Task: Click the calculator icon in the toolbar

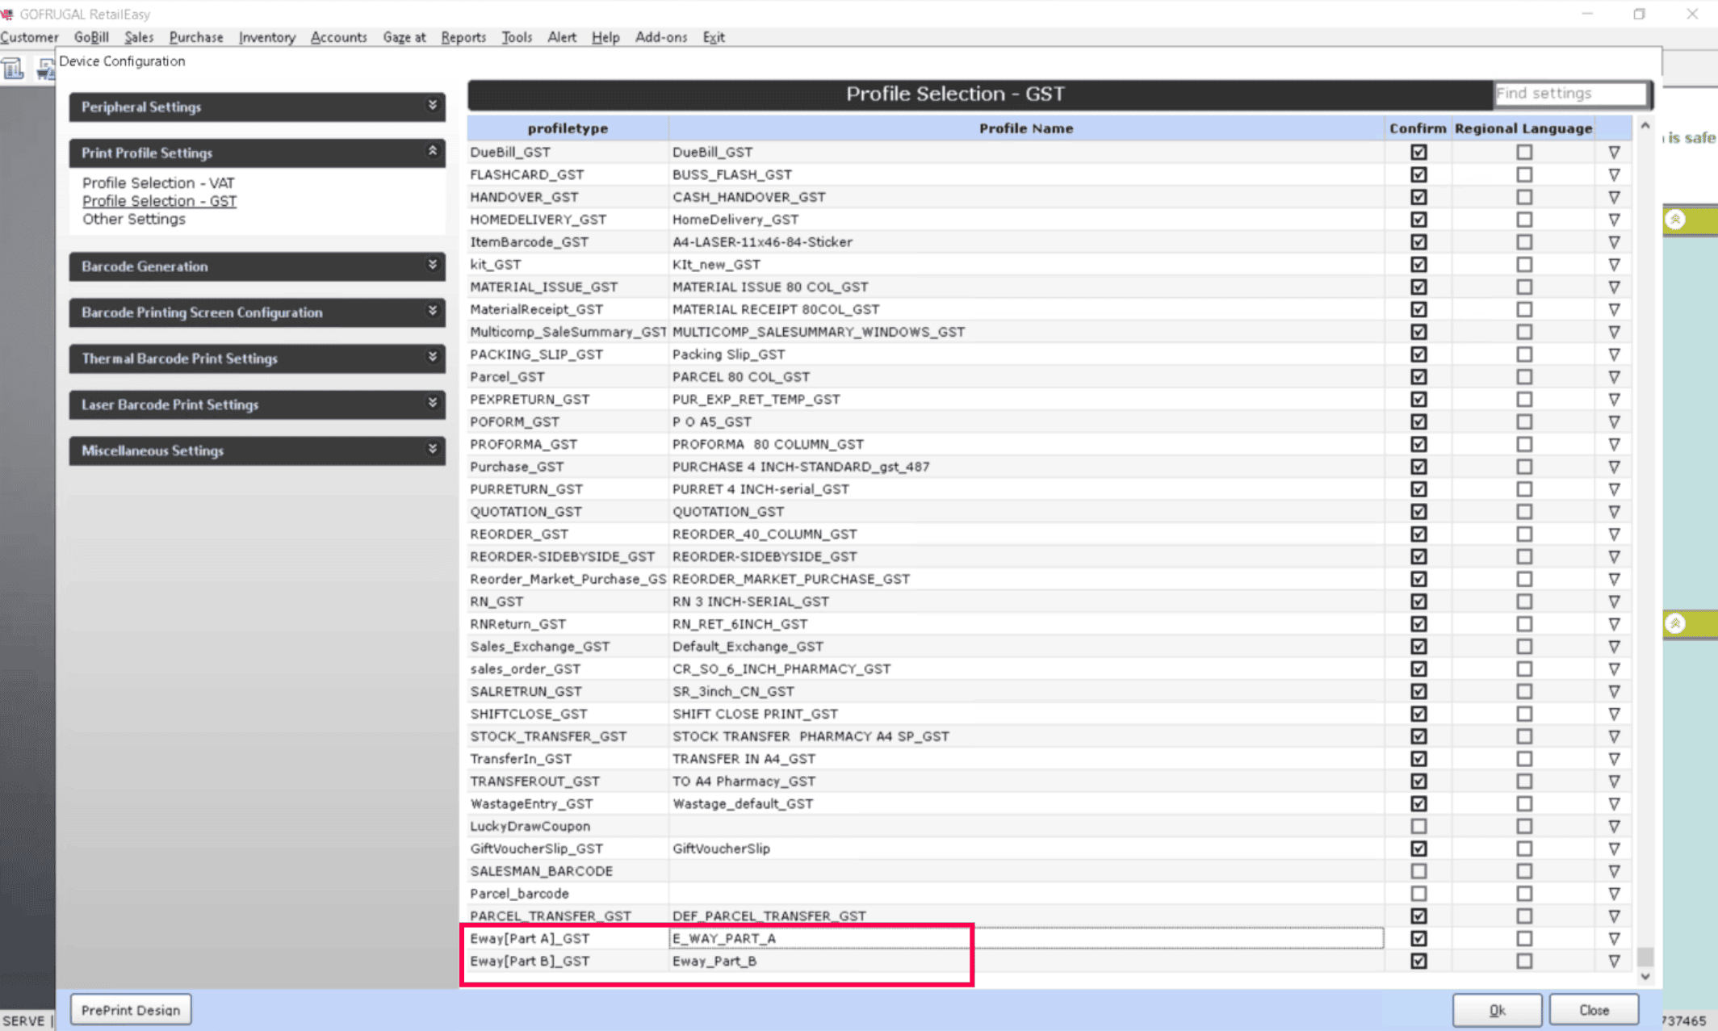Action: [13, 69]
